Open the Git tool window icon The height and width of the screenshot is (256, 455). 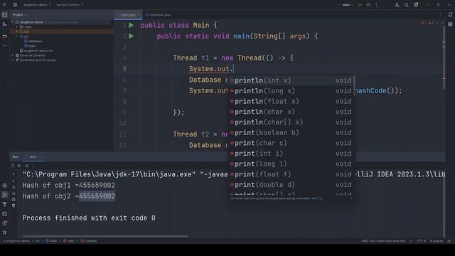(5, 233)
